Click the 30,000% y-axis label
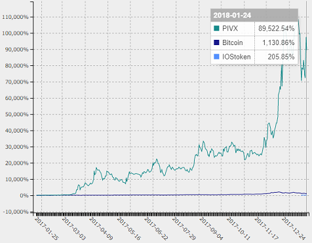 [x=17, y=147]
